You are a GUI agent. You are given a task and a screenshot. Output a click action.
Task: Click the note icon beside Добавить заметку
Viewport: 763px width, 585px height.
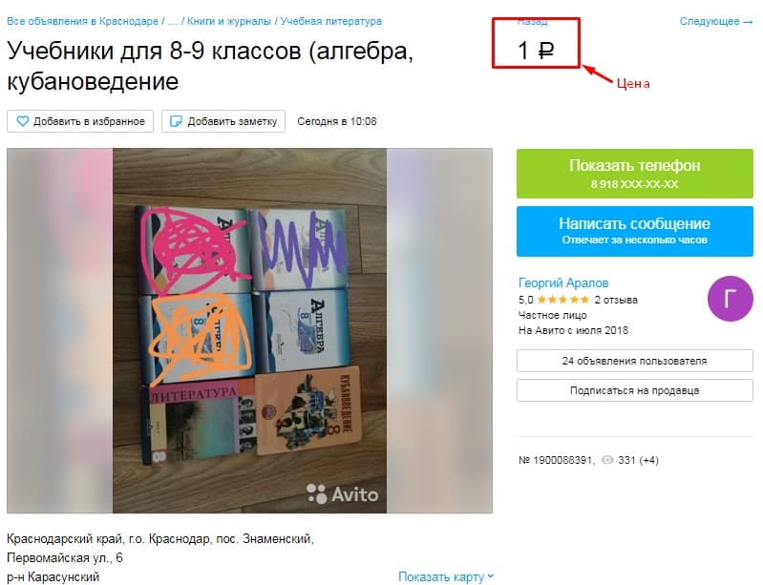(175, 121)
